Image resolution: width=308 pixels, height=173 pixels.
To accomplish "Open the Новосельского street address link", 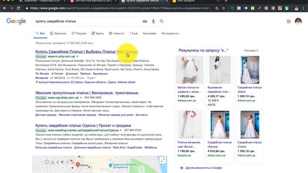I will (87, 82).
